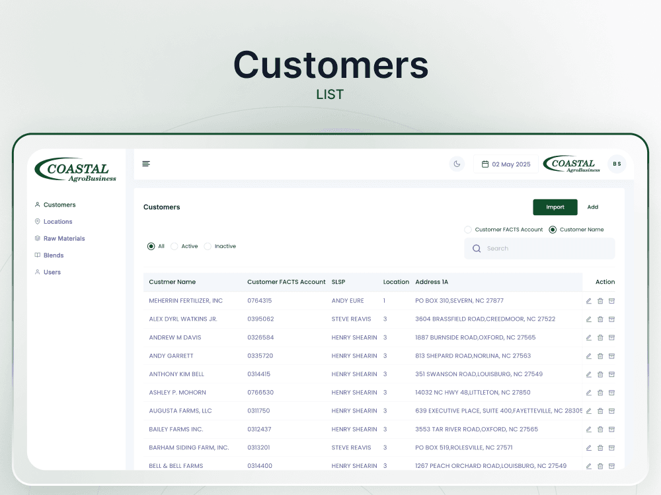
Task: Delete the MEHERRIN FERTILIZER, INC customer
Action: point(600,301)
